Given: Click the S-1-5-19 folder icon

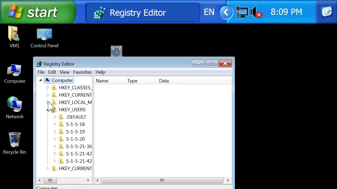Looking at the screenshot, I should (61, 132).
